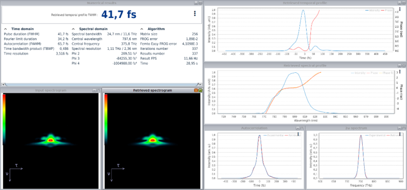
Task: Click the Time bandwidth product value 0,486
Action: (64, 48)
